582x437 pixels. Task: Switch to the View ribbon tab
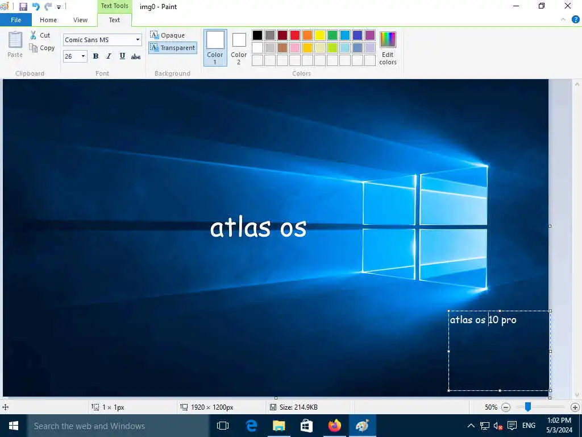pos(80,20)
